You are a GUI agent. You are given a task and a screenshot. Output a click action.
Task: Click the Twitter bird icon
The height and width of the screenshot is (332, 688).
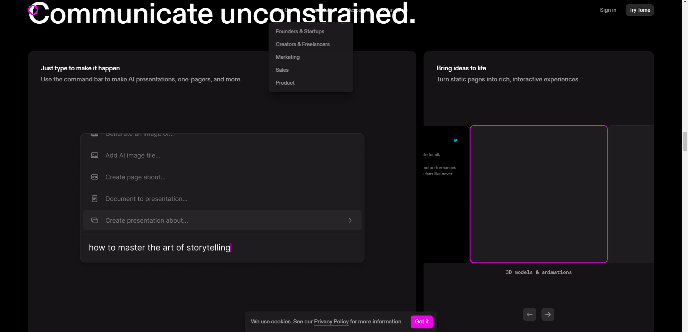click(x=455, y=140)
